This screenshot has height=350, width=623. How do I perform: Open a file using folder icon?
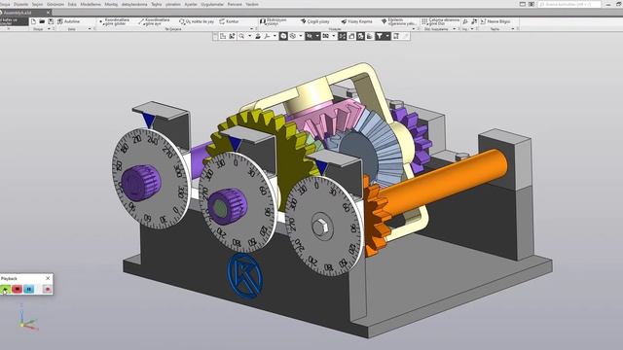tap(42, 21)
